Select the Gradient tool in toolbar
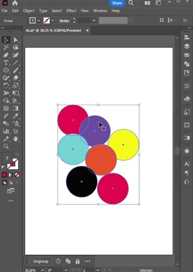193x272 pixels. click(x=16, y=108)
